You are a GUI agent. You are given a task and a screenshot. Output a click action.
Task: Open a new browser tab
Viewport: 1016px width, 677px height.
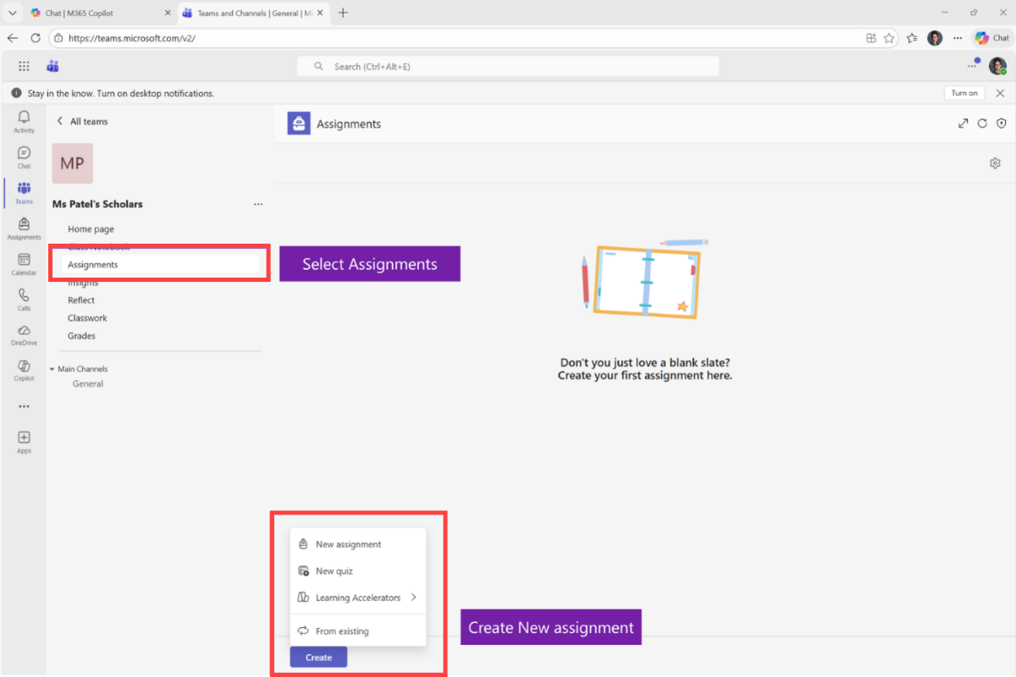coord(343,13)
